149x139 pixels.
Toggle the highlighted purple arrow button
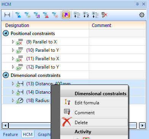66,15
